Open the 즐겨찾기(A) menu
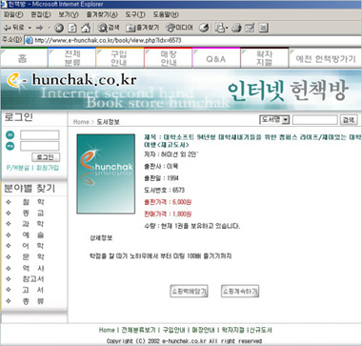 (102, 14)
